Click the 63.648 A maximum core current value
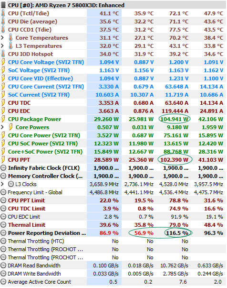Image resolution: width=227 pixels, height=288 pixels. point(176,87)
